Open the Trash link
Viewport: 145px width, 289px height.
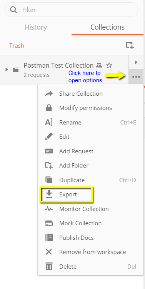17,45
